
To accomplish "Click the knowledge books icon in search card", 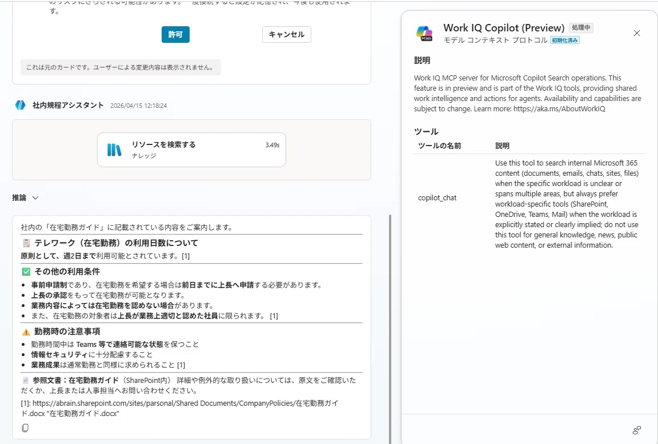I will [x=114, y=150].
